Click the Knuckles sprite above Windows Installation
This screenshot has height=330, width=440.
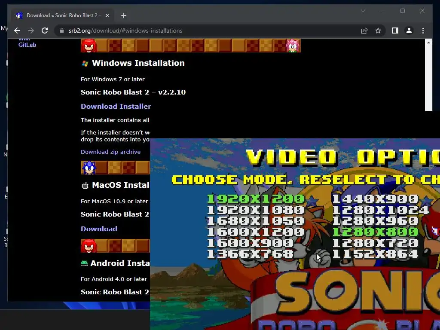89,46
